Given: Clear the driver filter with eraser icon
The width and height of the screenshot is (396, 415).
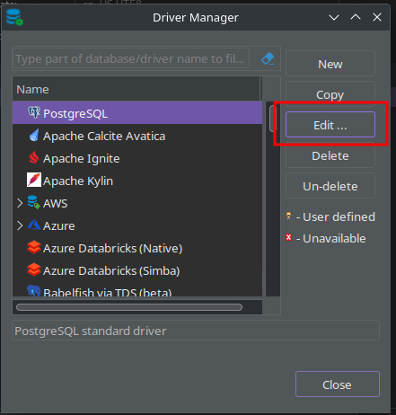Looking at the screenshot, I should (268, 58).
